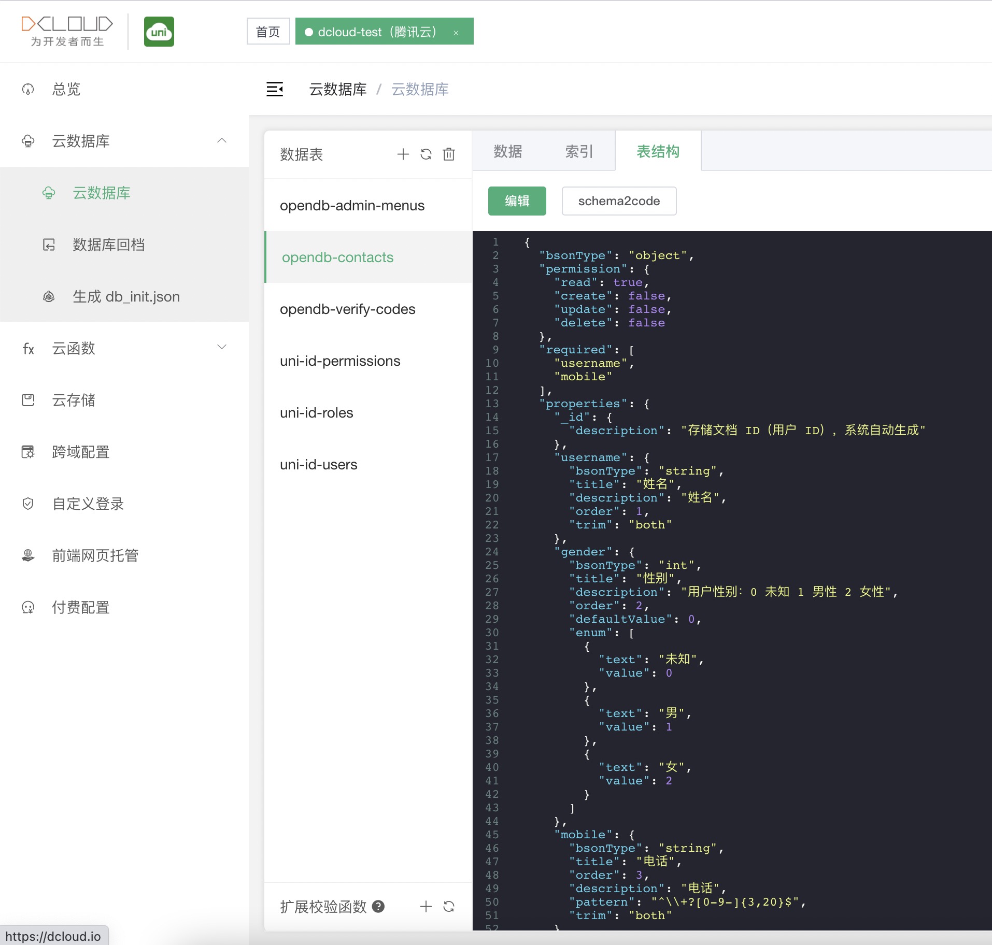
Task: Open schema2code for opendb-contacts
Action: coord(619,201)
